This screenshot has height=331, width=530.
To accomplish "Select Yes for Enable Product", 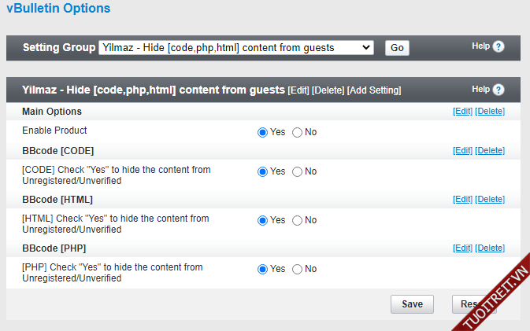I will tap(263, 132).
